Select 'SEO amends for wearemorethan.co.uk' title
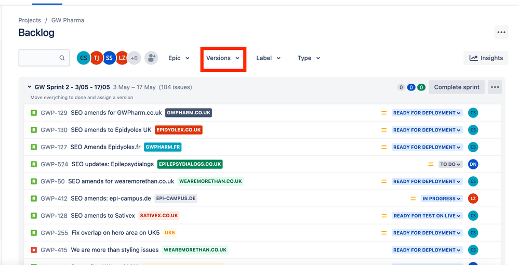 tap(121, 181)
